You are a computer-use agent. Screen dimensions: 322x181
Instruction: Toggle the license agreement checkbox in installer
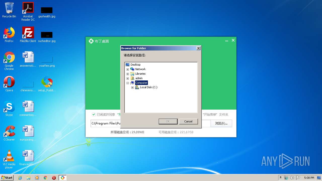94,114
